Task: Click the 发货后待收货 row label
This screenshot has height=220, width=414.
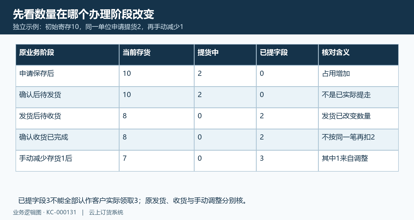Action: (x=40, y=116)
